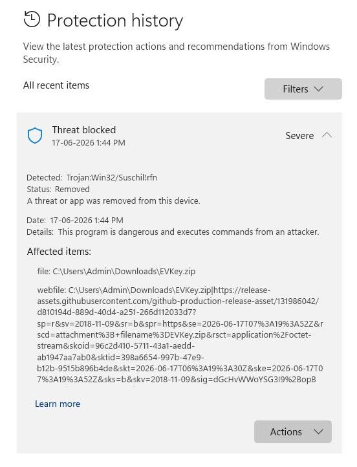
Task: Click the Details description line
Action: (x=173, y=232)
